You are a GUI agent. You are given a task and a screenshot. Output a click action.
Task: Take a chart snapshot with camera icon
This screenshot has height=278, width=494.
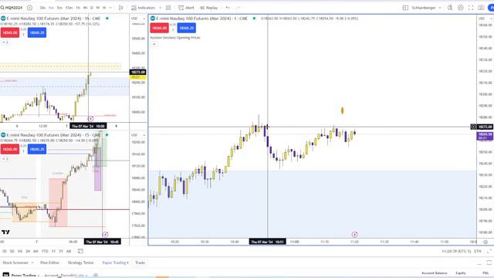click(x=481, y=8)
